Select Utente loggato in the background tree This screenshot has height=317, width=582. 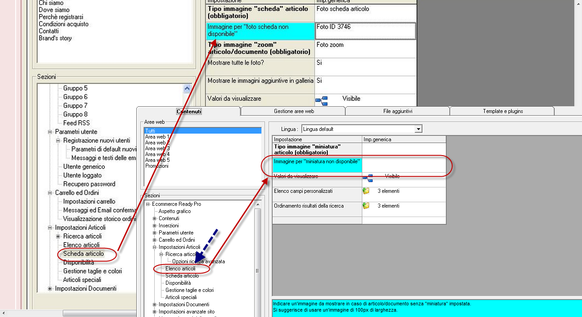click(x=83, y=175)
